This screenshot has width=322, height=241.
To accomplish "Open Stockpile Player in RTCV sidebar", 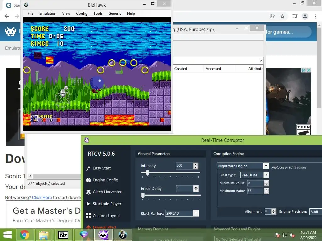I will [x=104, y=204].
